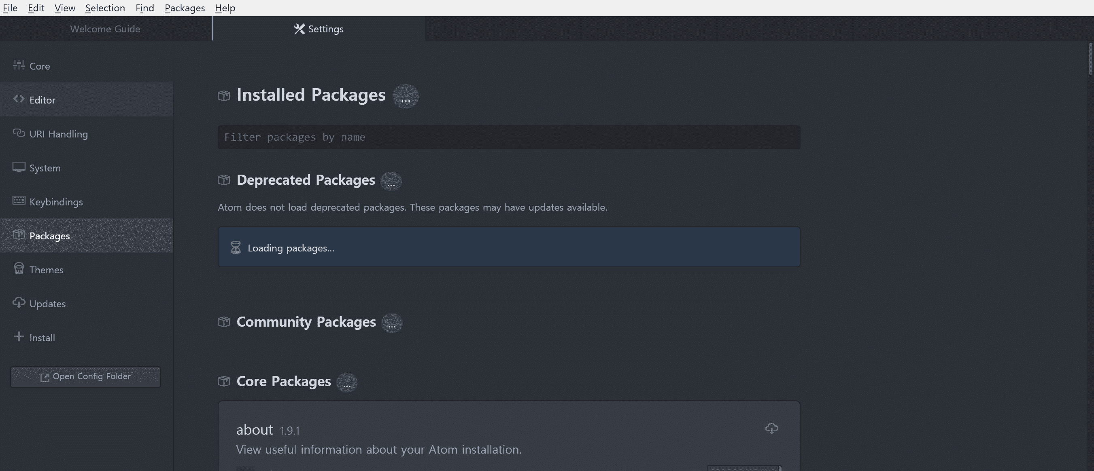The image size is (1094, 471).
Task: Click the Editor code brackets icon
Action: [19, 99]
